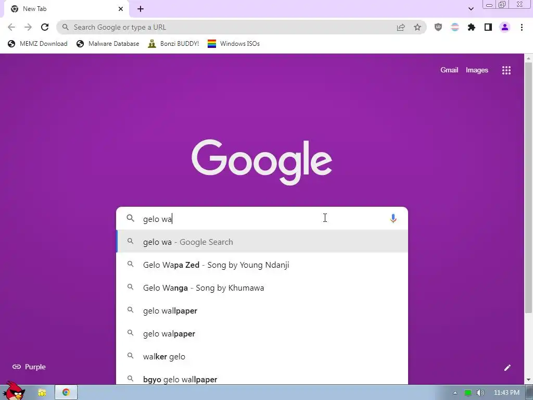Open the uBlock Origin shield extension

[438, 27]
